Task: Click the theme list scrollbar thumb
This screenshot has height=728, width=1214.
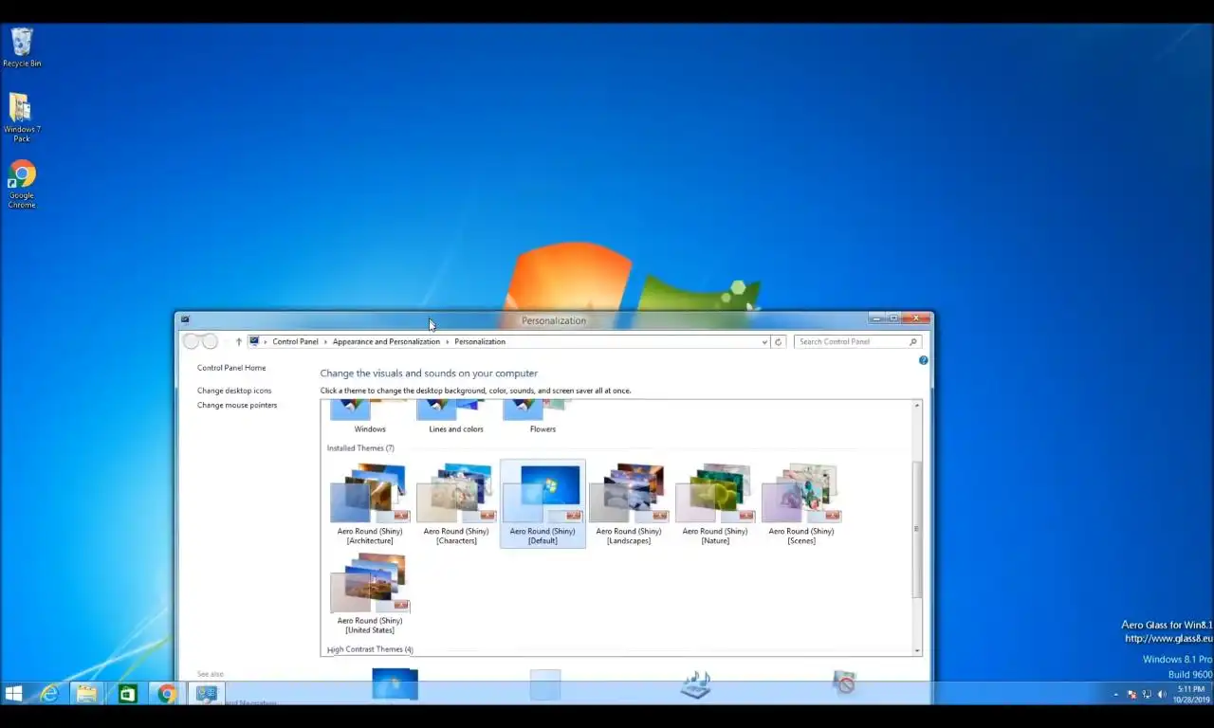Action: coord(916,529)
